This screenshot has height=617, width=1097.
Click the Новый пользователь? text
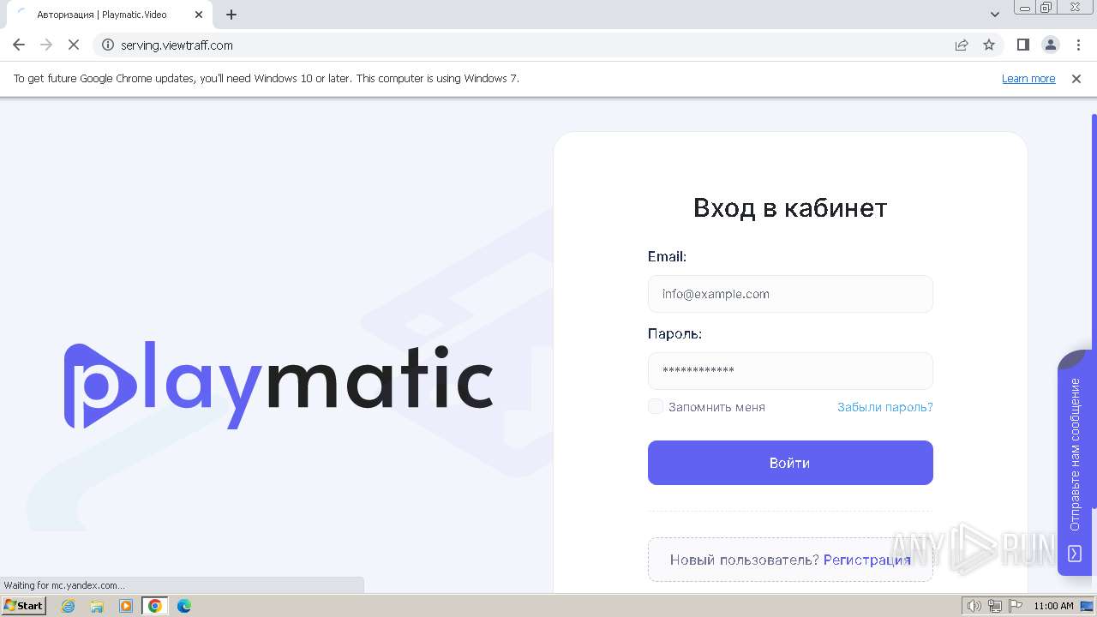coord(745,560)
